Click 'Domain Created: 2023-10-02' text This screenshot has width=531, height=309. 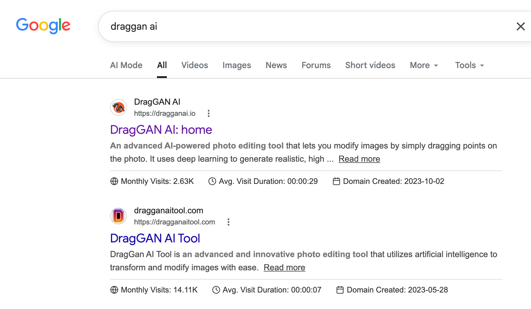pyautogui.click(x=394, y=181)
